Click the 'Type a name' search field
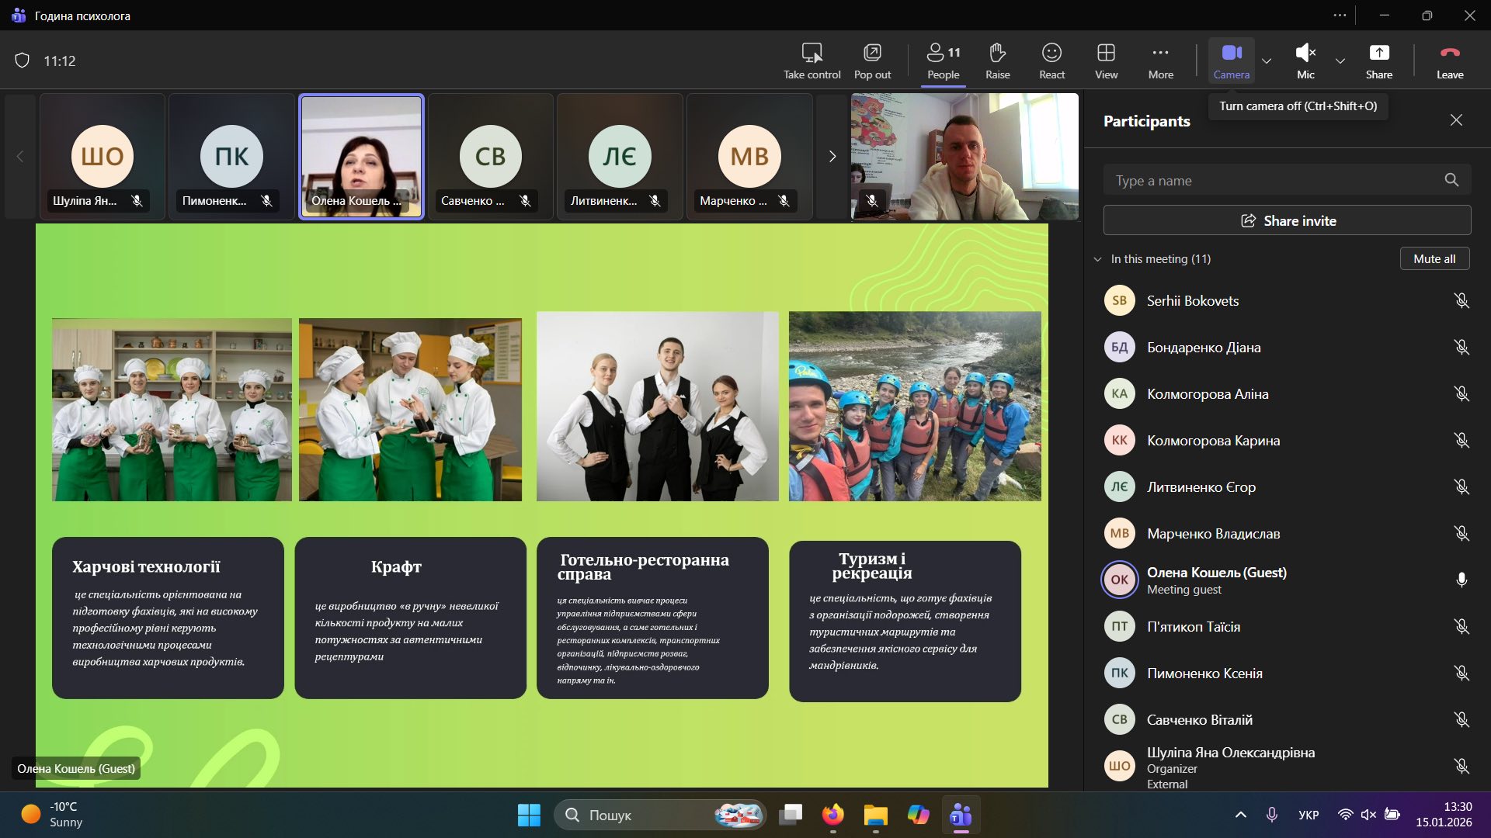The height and width of the screenshot is (838, 1491). 1274,181
